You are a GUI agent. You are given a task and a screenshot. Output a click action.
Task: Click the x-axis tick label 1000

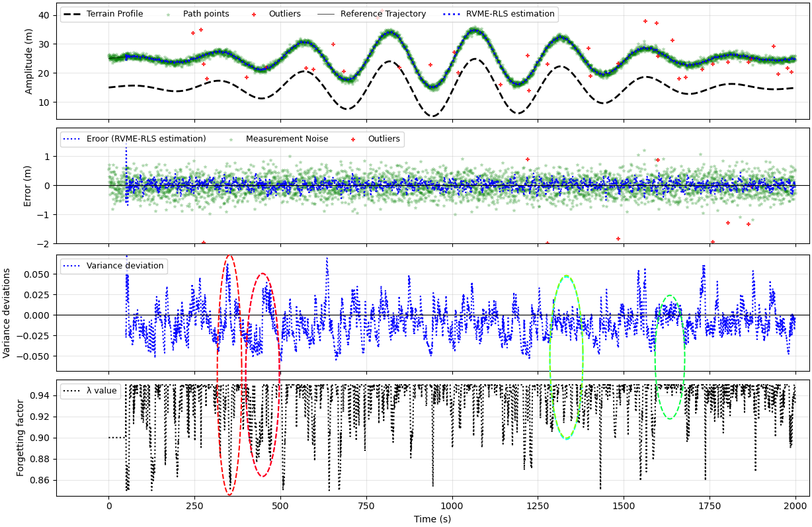(452, 506)
